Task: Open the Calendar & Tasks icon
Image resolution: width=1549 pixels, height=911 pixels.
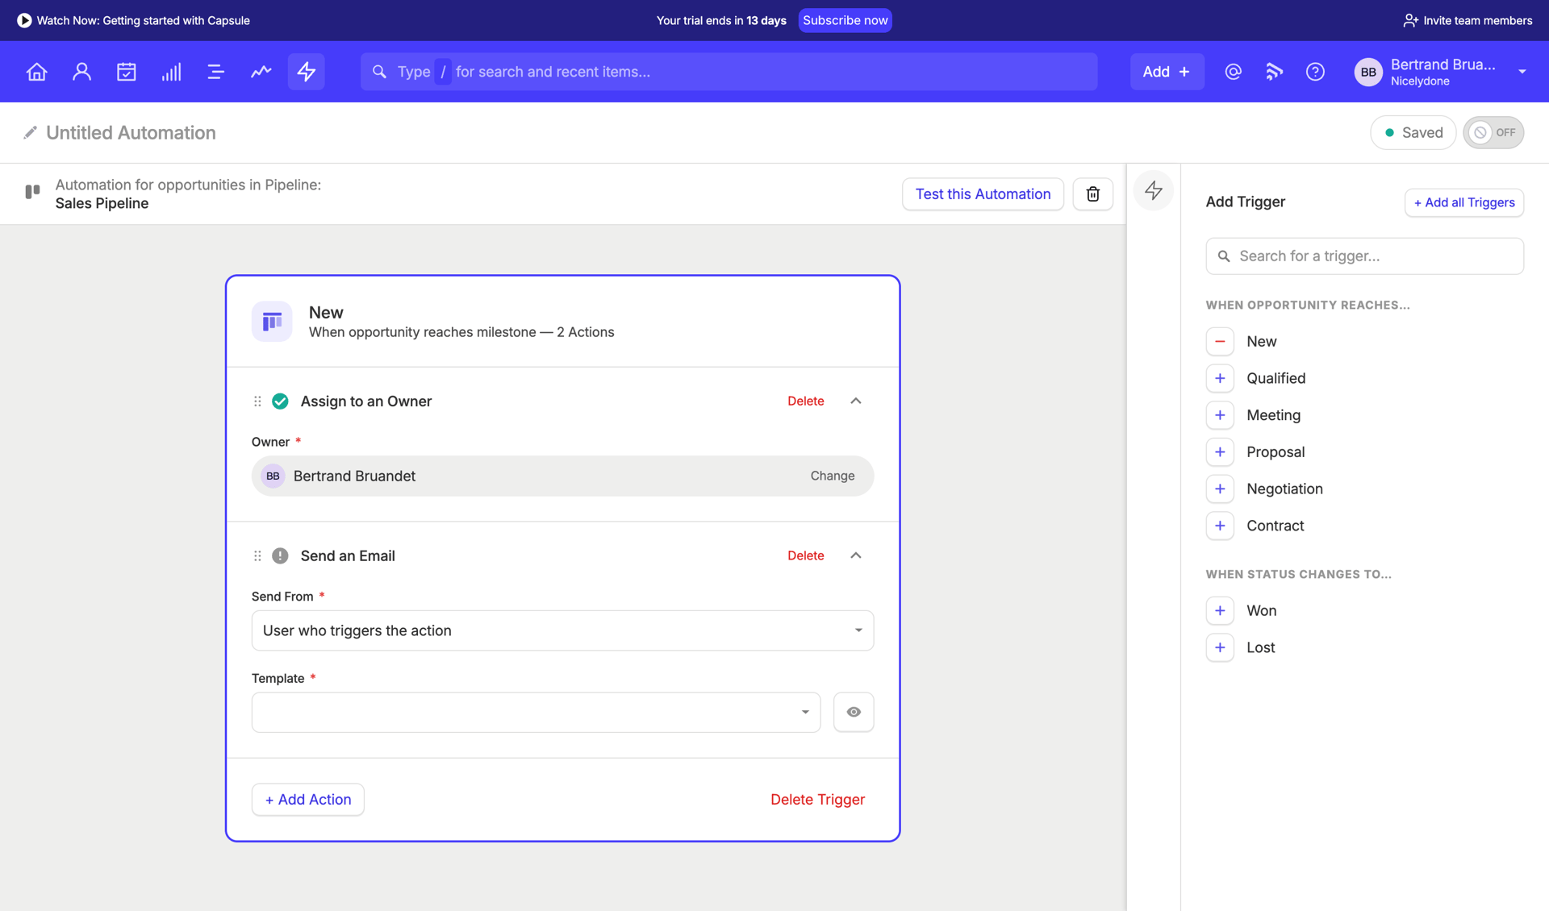Action: [127, 71]
